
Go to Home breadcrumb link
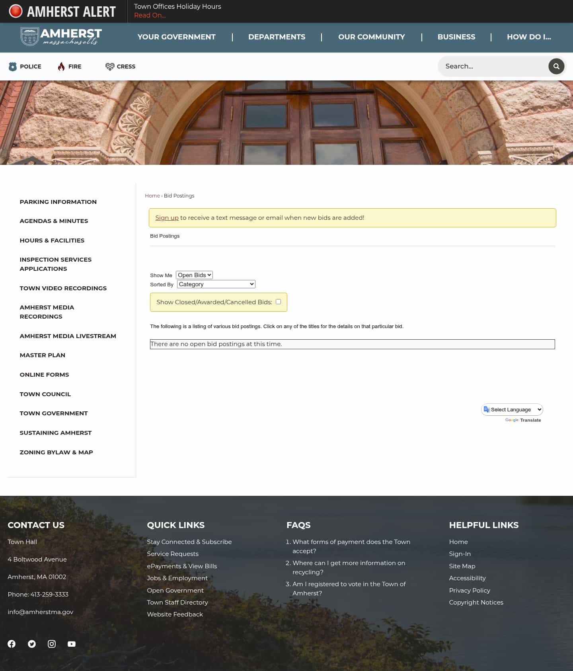point(152,196)
